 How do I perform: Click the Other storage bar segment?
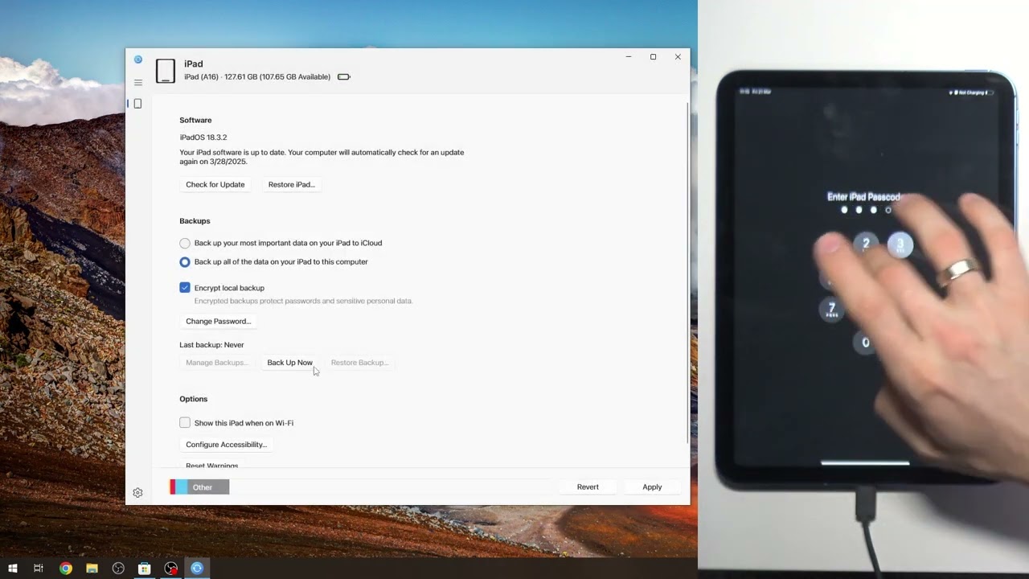[208, 487]
